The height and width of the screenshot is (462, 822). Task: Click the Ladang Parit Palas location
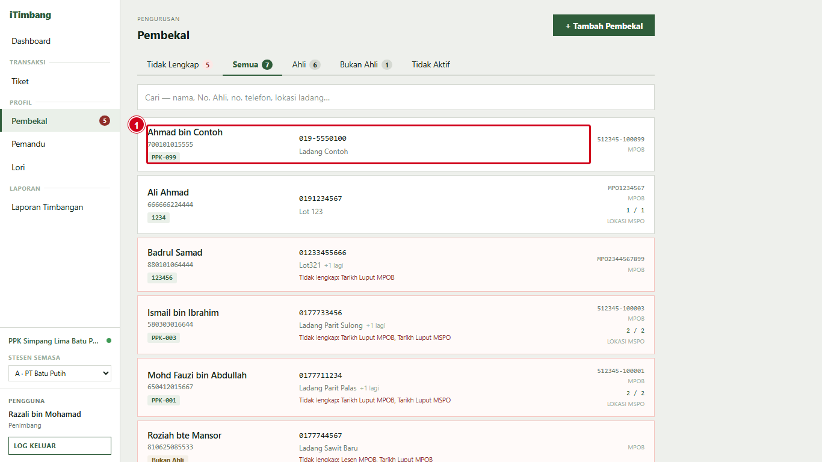tap(328, 388)
